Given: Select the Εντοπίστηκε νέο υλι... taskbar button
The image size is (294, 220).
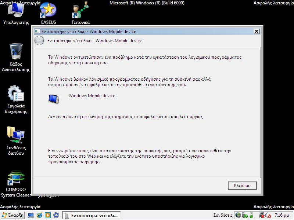Looking at the screenshot, I should pos(91,216).
